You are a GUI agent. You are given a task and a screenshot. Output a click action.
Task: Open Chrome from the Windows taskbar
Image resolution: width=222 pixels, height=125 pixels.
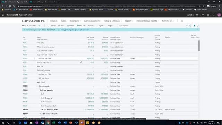coord(48,123)
